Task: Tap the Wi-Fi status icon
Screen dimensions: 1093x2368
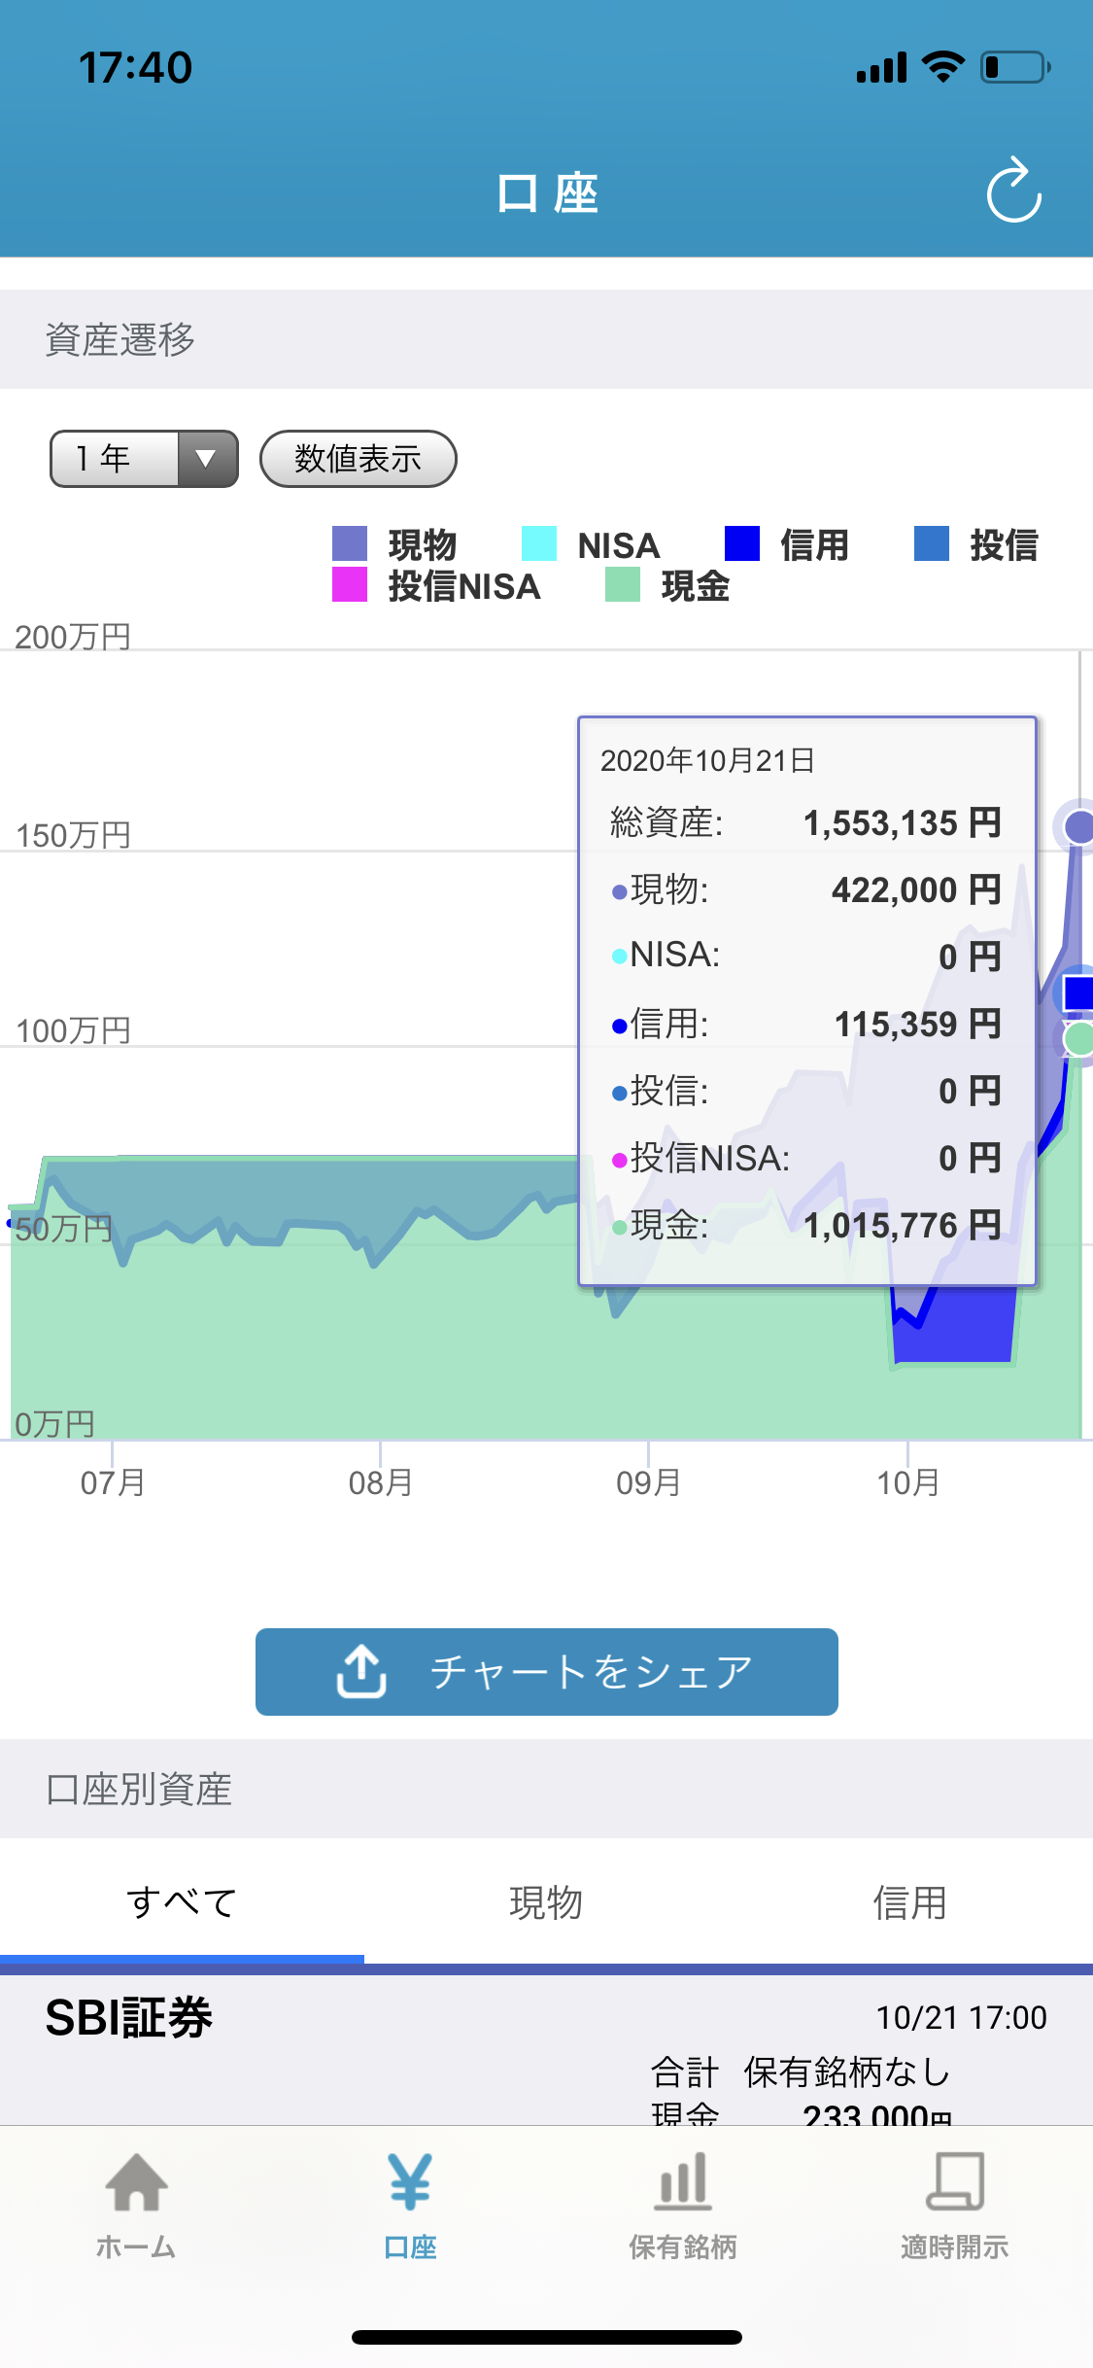Action: click(x=942, y=67)
